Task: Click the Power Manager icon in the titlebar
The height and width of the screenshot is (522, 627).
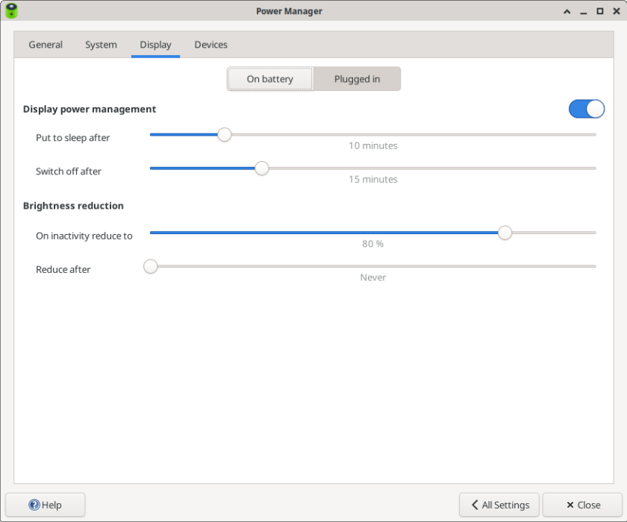Action: point(10,10)
